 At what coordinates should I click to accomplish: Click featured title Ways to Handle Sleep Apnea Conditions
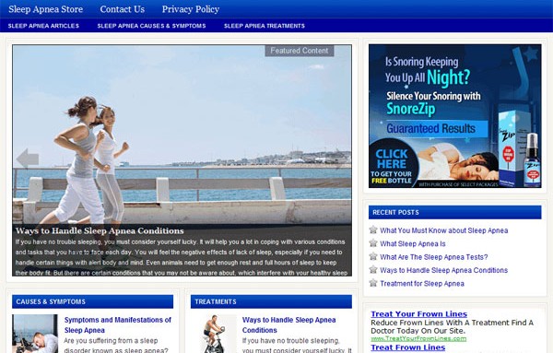point(100,231)
